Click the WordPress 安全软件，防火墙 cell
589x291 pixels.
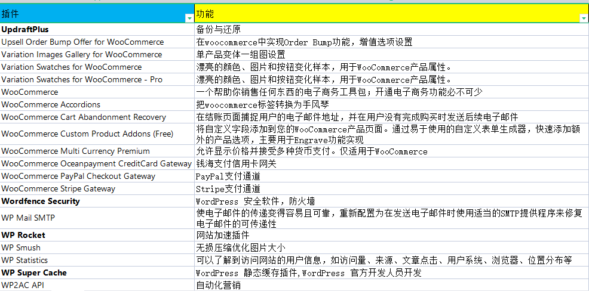click(392, 201)
